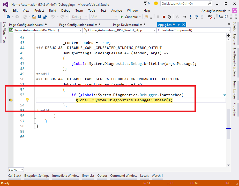
Task: Click the notifications flag icon
Action: 145,3
